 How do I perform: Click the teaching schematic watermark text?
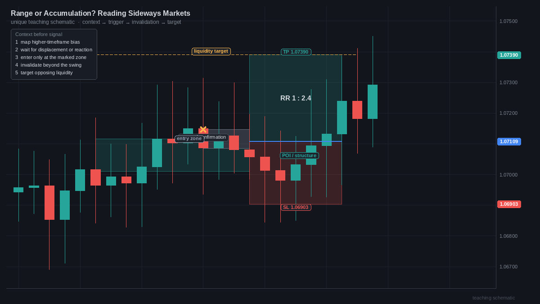click(x=494, y=298)
